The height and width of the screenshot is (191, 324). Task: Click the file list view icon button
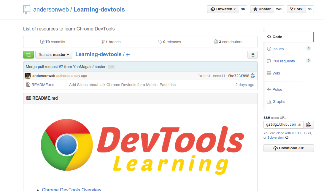point(252,55)
